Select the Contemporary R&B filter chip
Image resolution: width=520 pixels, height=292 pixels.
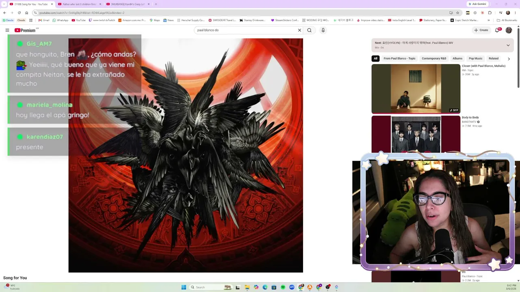click(x=434, y=58)
